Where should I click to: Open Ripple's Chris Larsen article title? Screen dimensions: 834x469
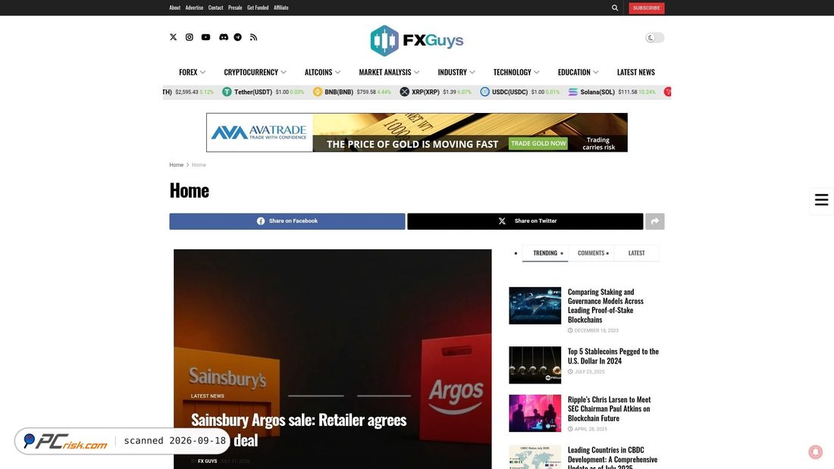click(x=609, y=409)
